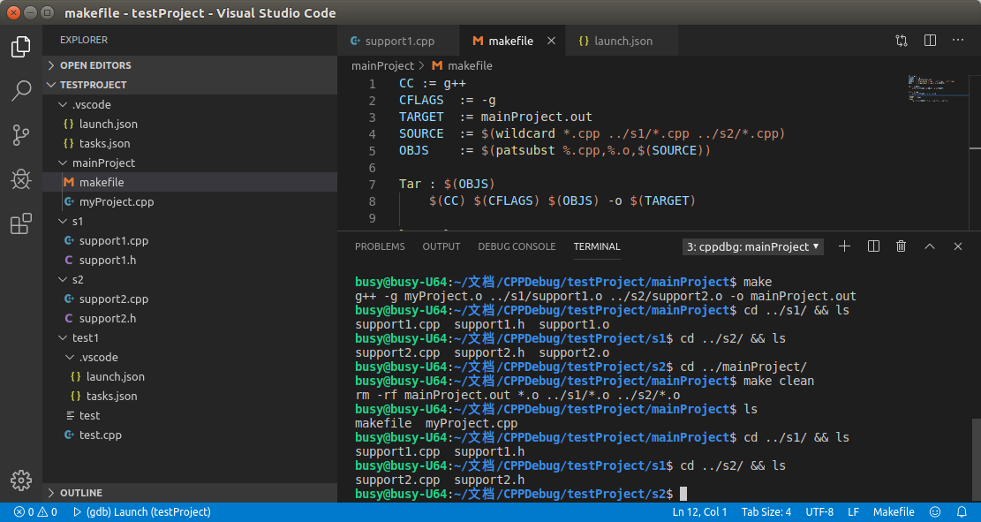The height and width of the screenshot is (522, 981).
Task: Open test.cpp in explorer
Action: (190, 435)
